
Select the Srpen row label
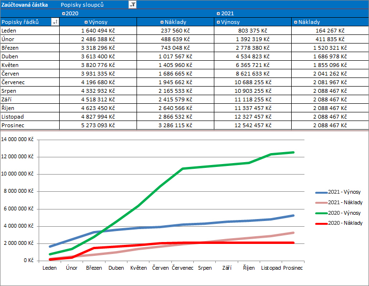[x=30, y=91]
